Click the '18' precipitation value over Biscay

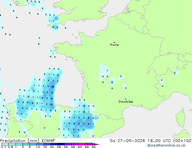point(53,87)
